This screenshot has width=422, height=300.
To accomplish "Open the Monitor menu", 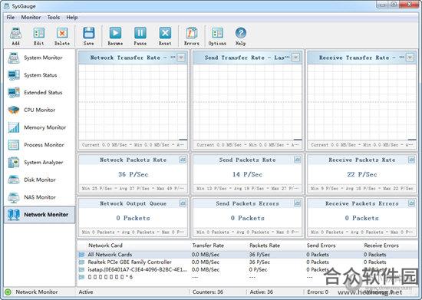I will [x=31, y=18].
